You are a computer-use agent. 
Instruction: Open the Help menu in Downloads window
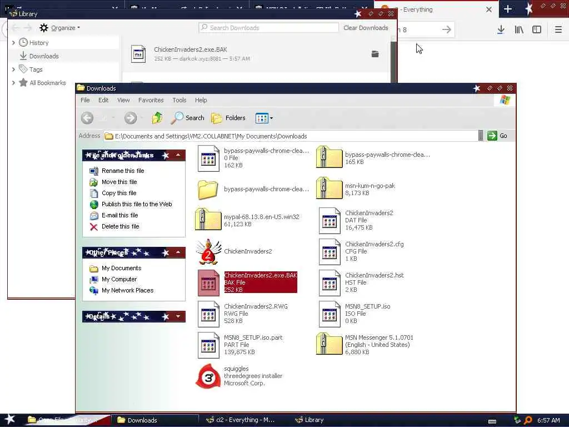point(201,100)
